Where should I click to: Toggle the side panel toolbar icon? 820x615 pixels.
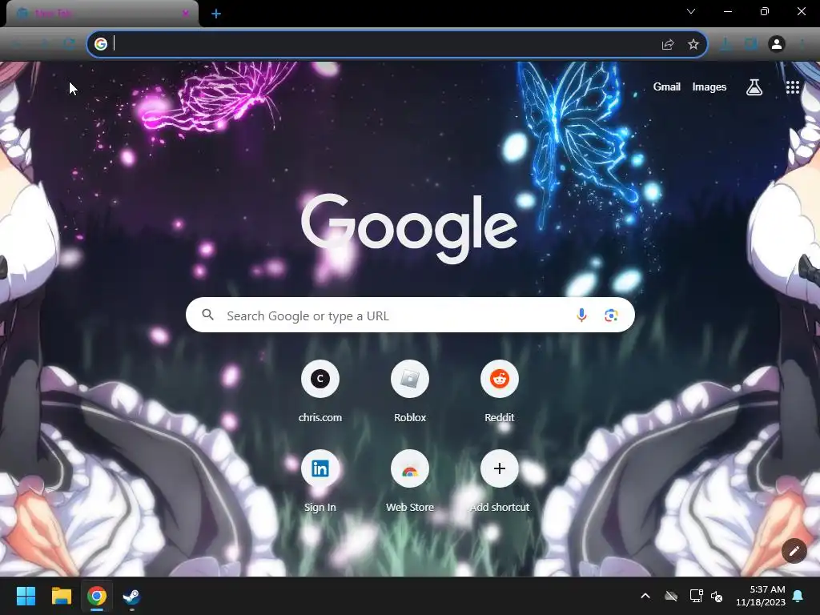point(751,45)
